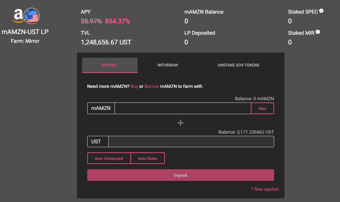The image size is (340, 202).
Task: Switch to the Withdraw tab
Action: 168,65
